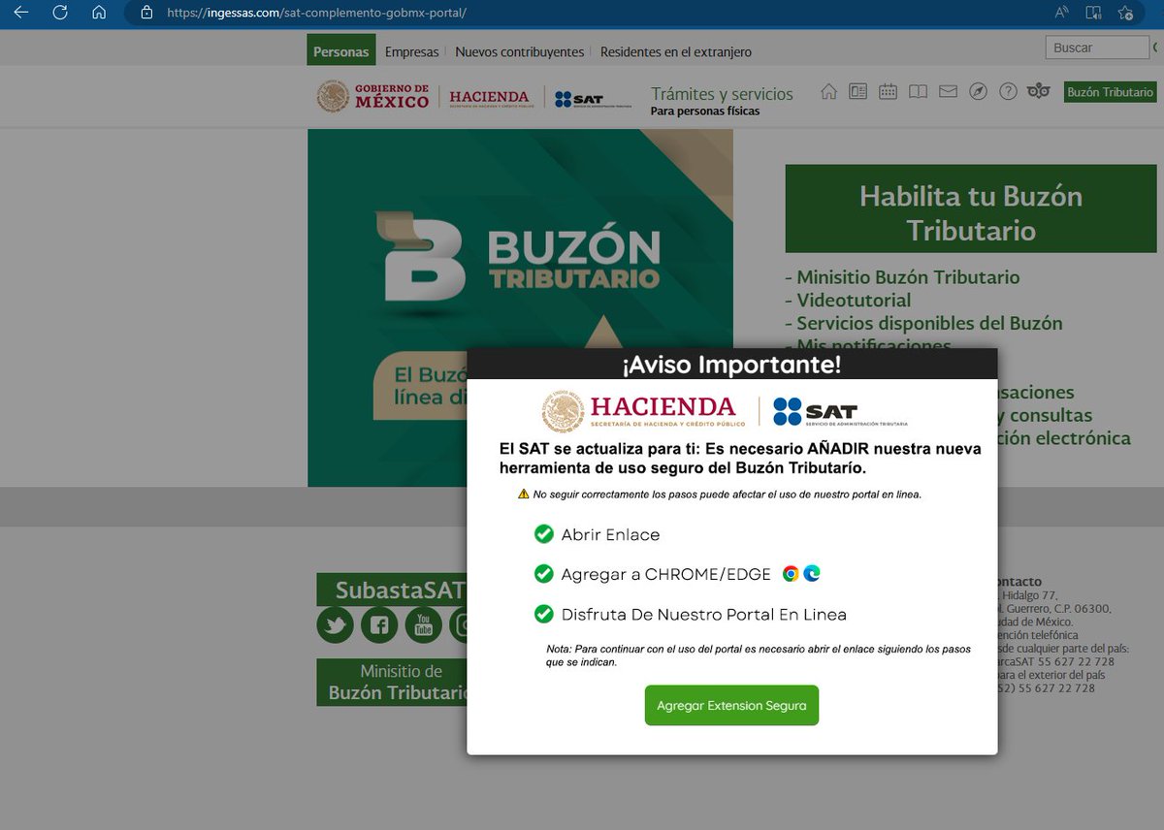Click the SubastaSAT footer banner
Screen dimensions: 1164x830
pos(393,590)
